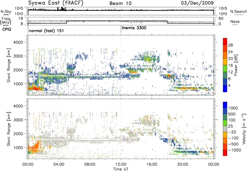Click the red high-power echo near 00:30

(36, 88)
